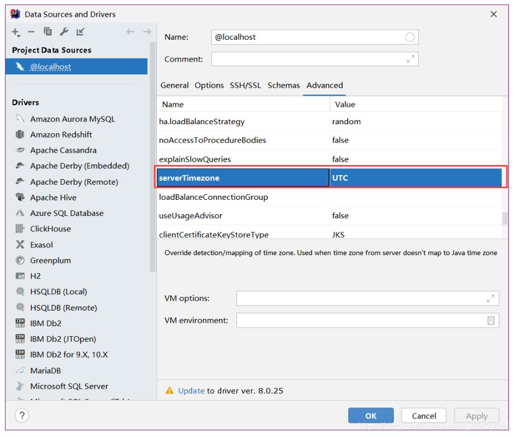Open the SSH/SSL tab
The width and height of the screenshot is (516, 437).
click(245, 85)
